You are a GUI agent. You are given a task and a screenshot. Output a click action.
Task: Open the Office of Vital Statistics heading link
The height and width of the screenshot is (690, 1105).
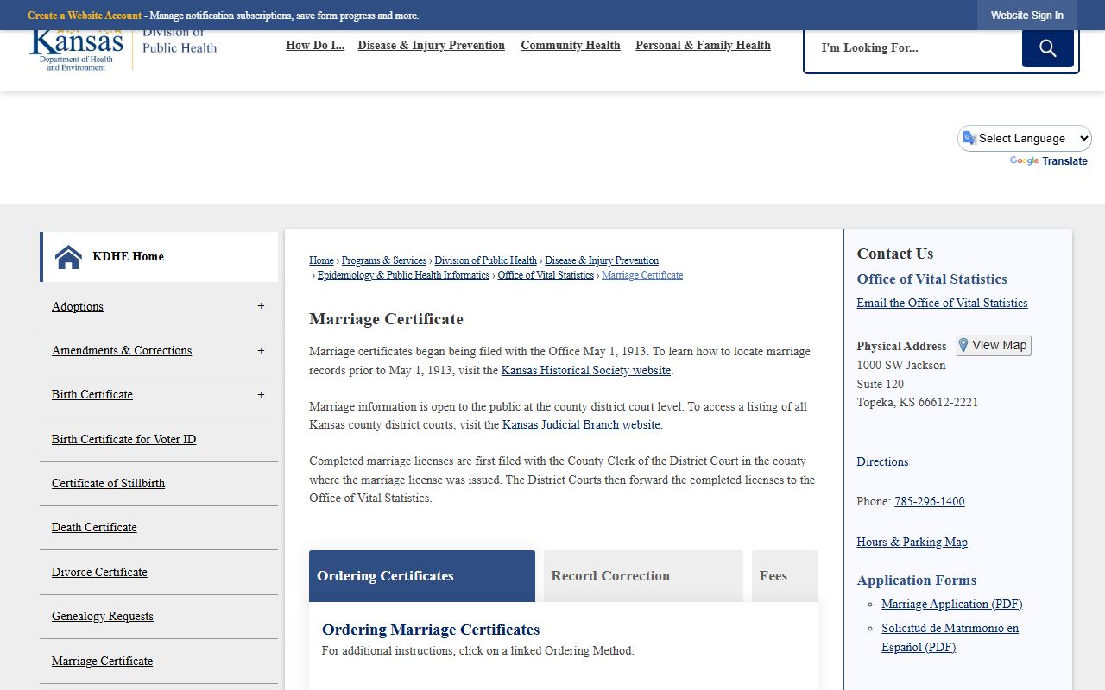point(931,279)
